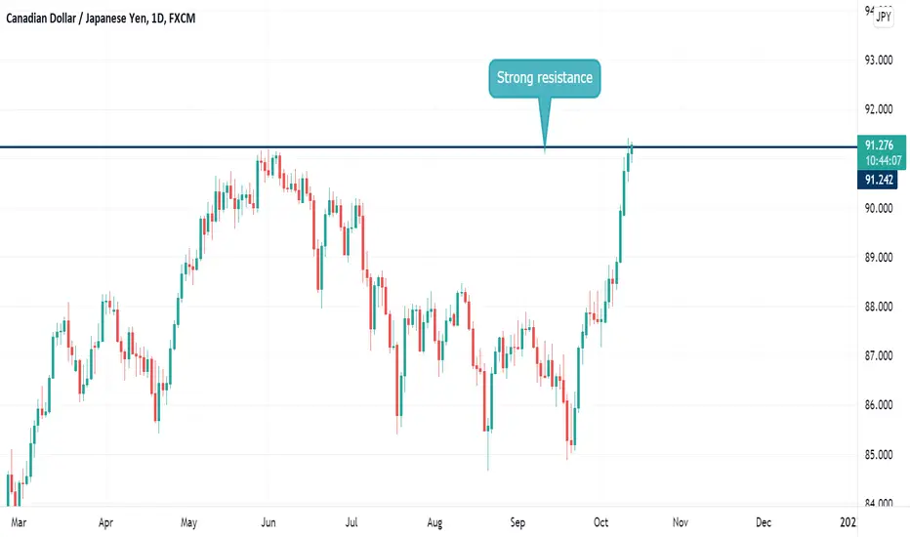Click the 93.000 price scale label

pyautogui.click(x=879, y=60)
